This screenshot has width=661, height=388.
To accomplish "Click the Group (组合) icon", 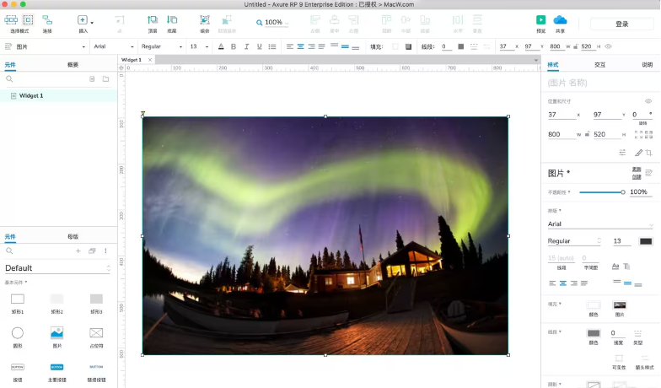I will click(x=204, y=19).
